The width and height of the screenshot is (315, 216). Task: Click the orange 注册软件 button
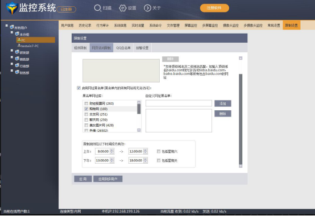[214, 8]
